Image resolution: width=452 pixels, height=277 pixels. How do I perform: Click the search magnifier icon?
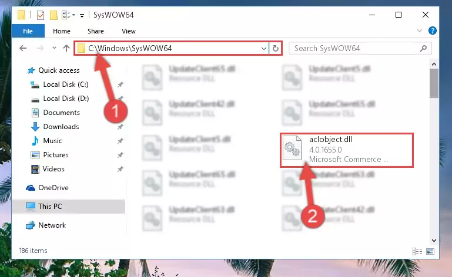(423, 48)
